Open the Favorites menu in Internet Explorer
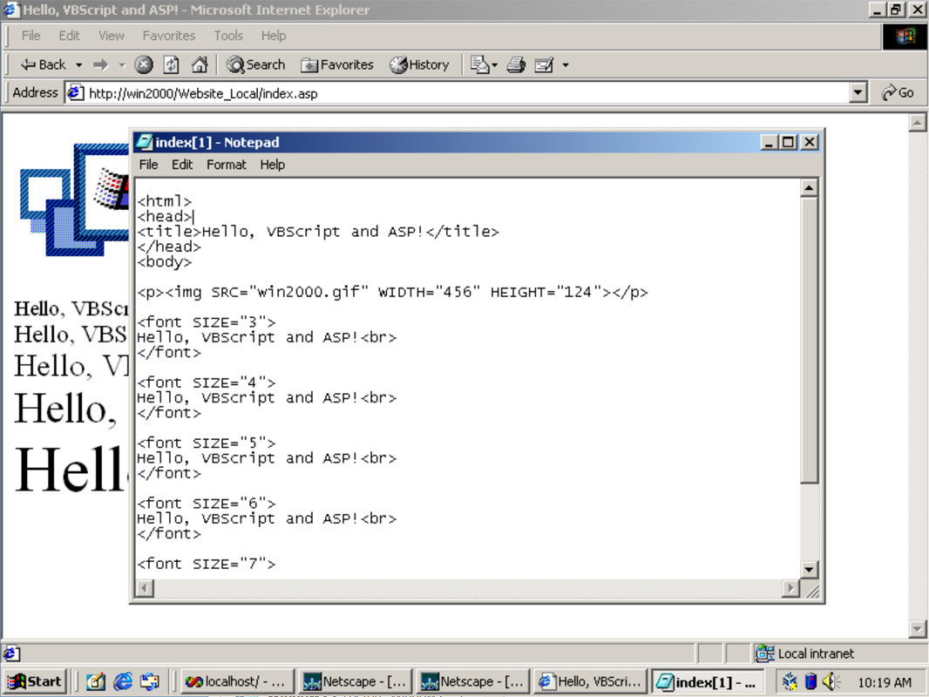Screen dimensions: 929x697 point(168,36)
